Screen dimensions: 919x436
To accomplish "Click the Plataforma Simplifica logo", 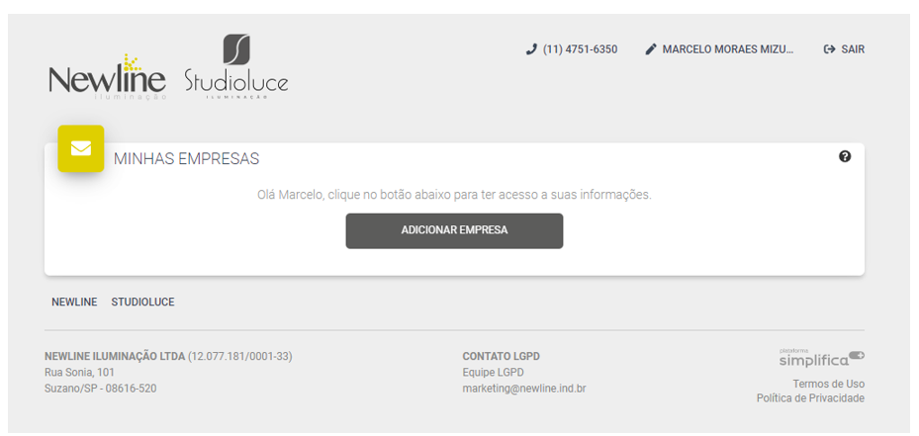I will [x=822, y=358].
